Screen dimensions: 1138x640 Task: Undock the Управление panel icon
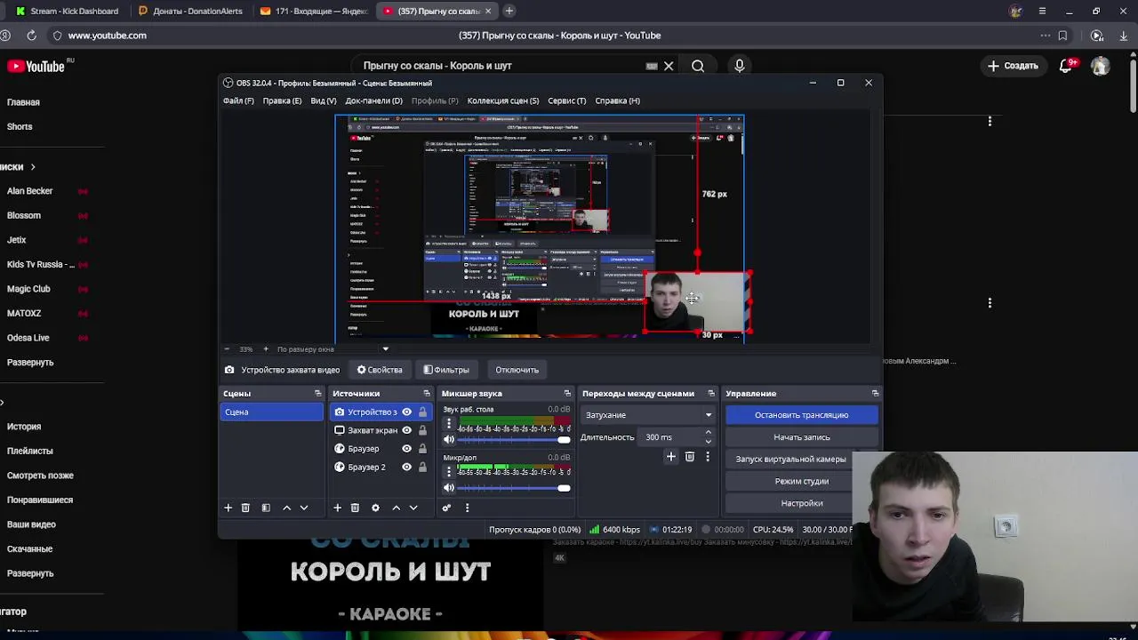[875, 393]
